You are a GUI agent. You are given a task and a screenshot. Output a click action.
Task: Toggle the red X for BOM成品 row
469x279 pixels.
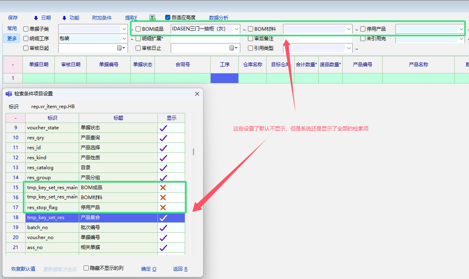click(163, 188)
